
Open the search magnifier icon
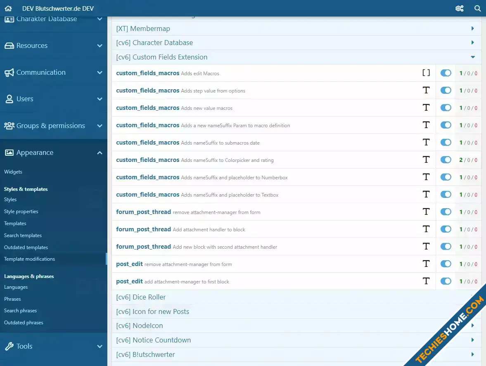[x=478, y=8]
